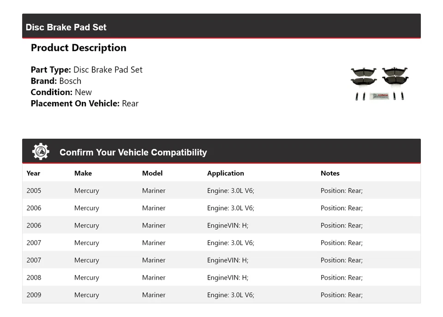Click the Part Type: Disc Brake Pad Set line

pos(87,70)
